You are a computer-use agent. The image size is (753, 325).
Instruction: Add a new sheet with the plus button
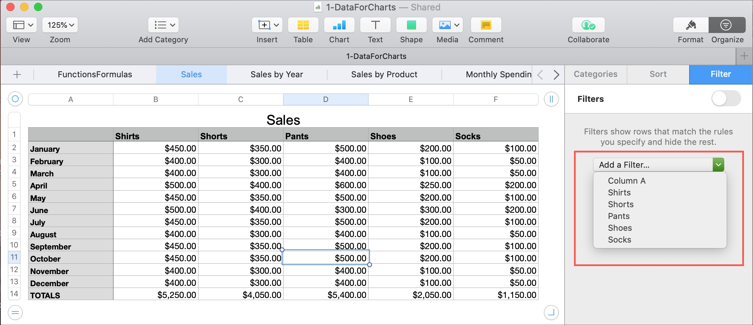point(17,74)
